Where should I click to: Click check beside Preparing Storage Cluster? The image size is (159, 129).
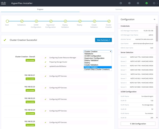45,62
